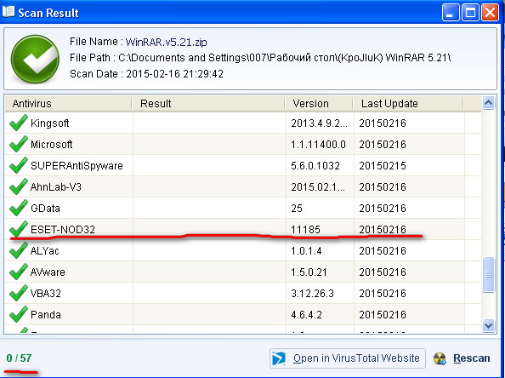Select the Panda row name
This screenshot has width=505, height=378.
[45, 314]
